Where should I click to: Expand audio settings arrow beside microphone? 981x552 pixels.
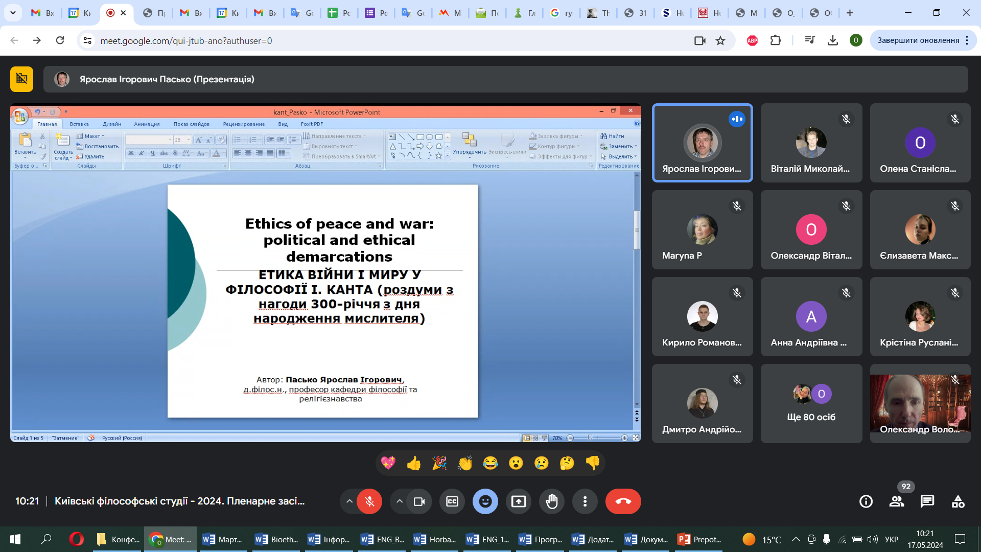(349, 501)
